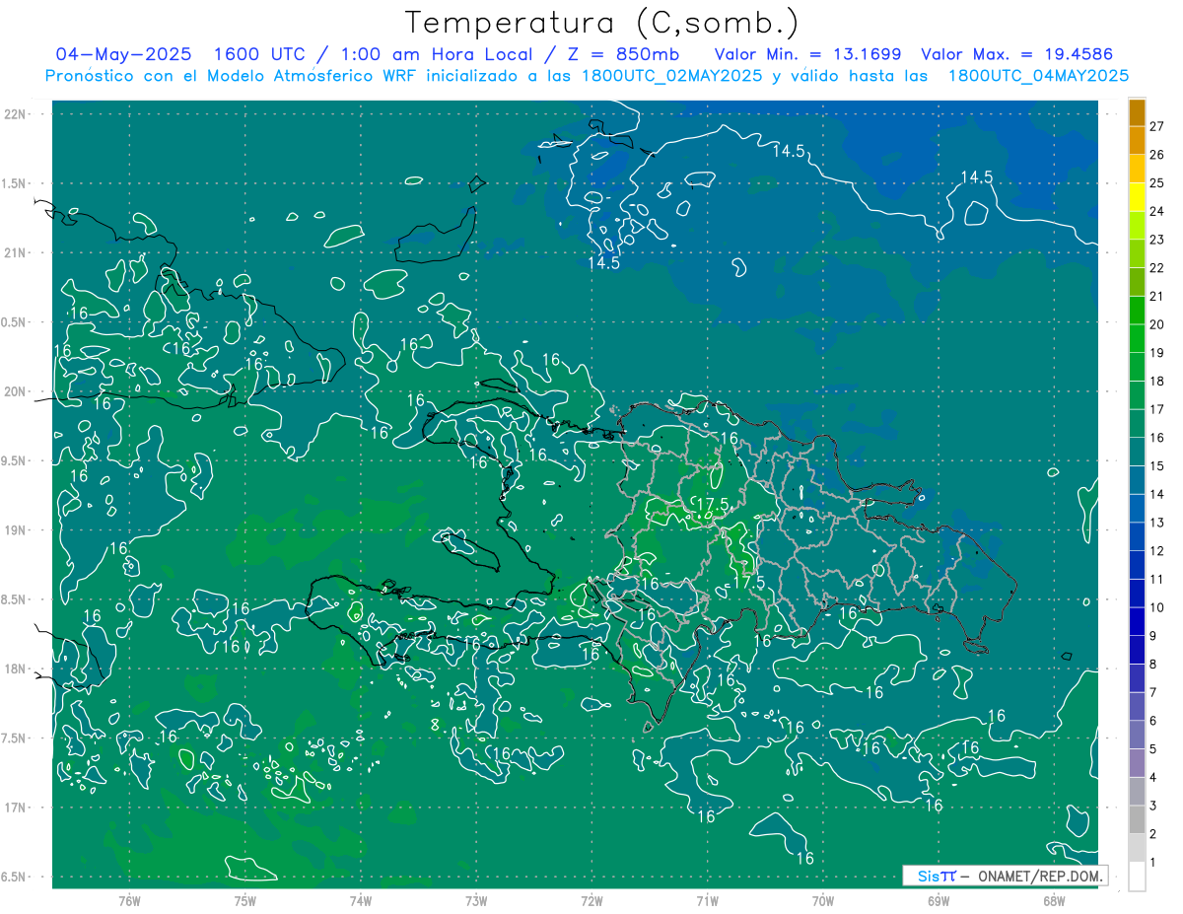Click the "8" color scale label
1183x914 pixels.
coord(1153,664)
